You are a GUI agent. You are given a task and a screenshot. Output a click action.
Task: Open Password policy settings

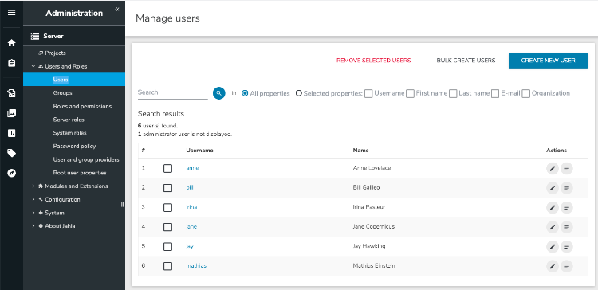pyautogui.click(x=74, y=147)
